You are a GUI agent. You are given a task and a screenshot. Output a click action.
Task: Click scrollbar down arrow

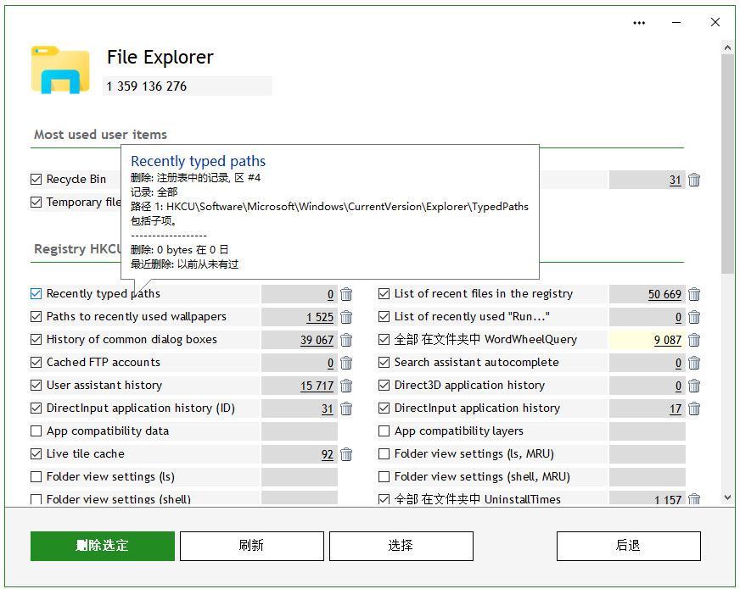tap(727, 497)
